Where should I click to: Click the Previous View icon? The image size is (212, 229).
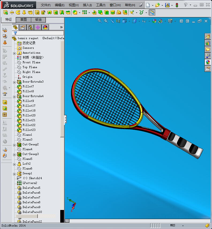click(x=112, y=21)
